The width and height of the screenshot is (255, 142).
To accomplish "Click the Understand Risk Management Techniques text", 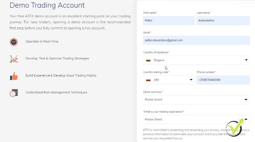I will (56, 93).
